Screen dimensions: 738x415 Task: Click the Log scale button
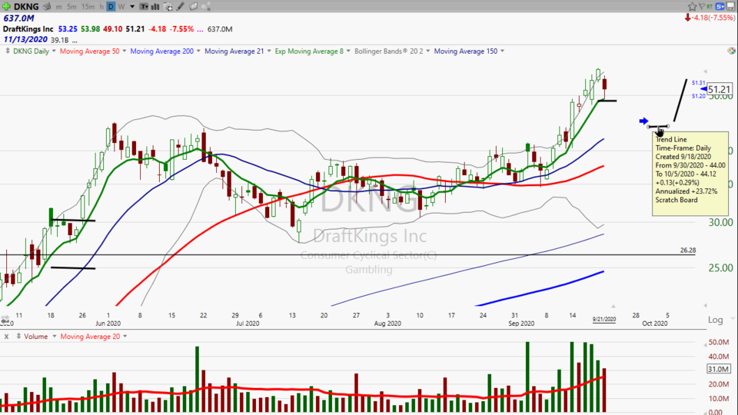(715, 320)
